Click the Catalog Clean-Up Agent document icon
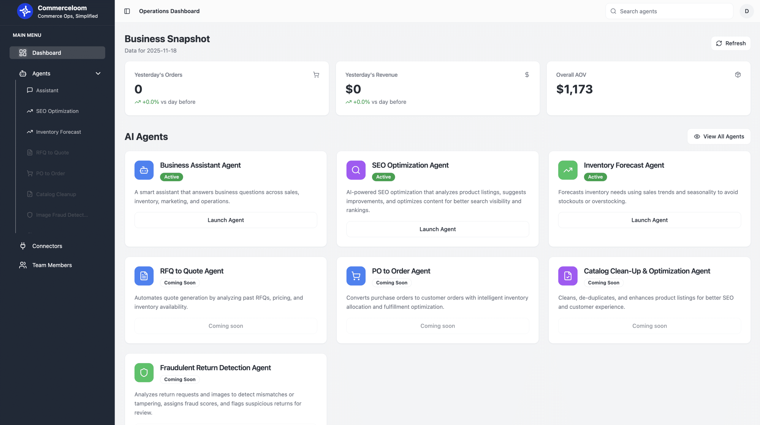This screenshot has height=425, width=760. 568,276
